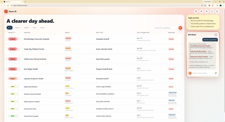Viewport: 225px width, 122px height.
Task: Open browser zoom magnifier icon
Action: (x=202, y=6)
